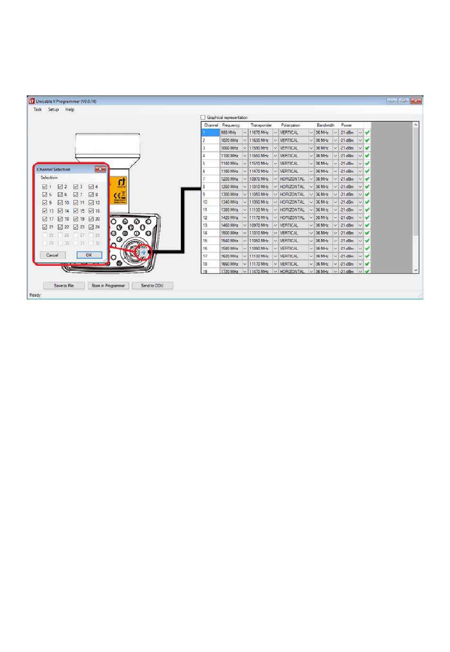
Task: Click green checkmark in channel 7 row
Action: click(367, 179)
